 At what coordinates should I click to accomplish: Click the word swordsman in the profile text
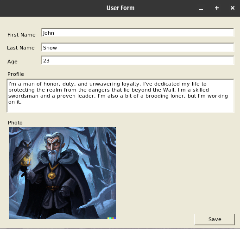coord(23,96)
